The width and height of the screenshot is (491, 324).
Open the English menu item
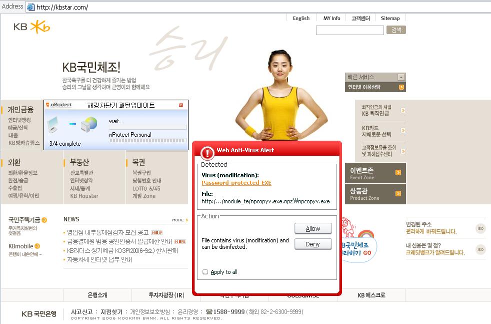pos(301,18)
